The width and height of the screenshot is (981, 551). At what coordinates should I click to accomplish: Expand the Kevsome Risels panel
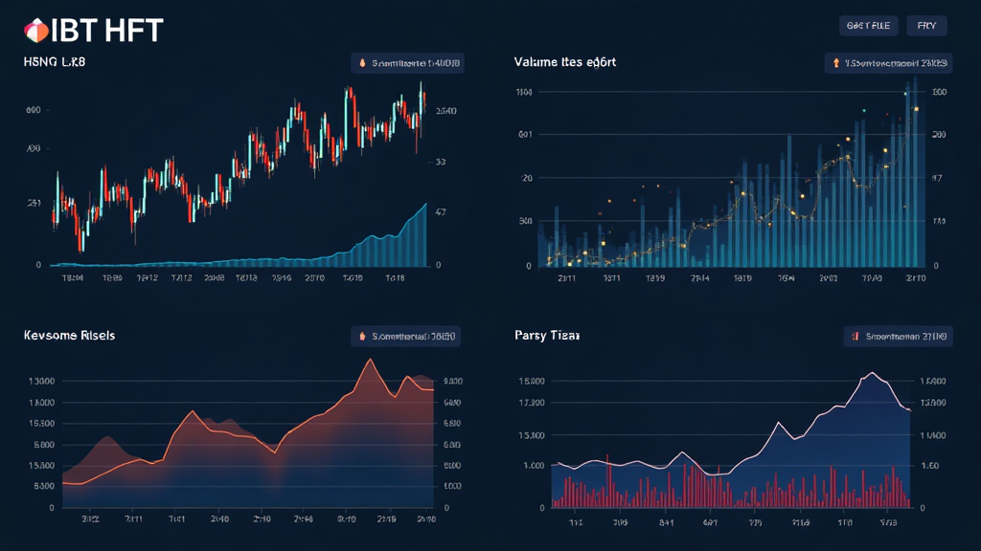[69, 335]
